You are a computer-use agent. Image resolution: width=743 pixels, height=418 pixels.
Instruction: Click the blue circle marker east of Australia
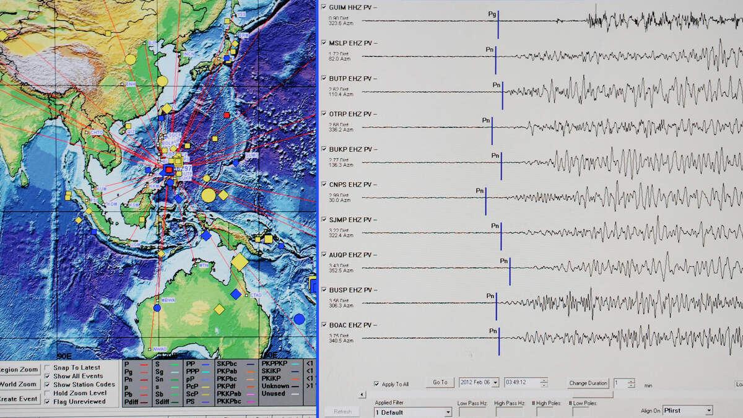pos(299,319)
